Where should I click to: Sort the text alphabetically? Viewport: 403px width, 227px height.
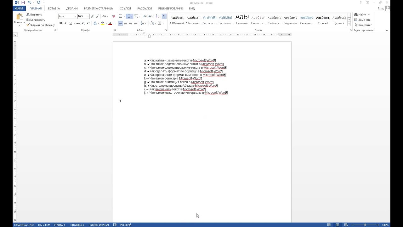(x=157, y=16)
